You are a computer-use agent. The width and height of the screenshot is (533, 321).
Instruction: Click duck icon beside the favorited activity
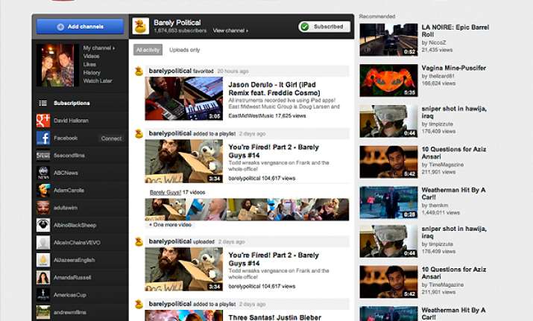tap(139, 71)
